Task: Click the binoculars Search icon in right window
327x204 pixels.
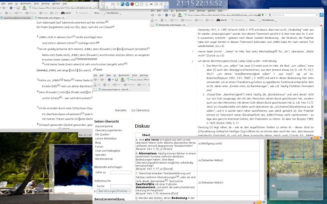Action: 219,20
